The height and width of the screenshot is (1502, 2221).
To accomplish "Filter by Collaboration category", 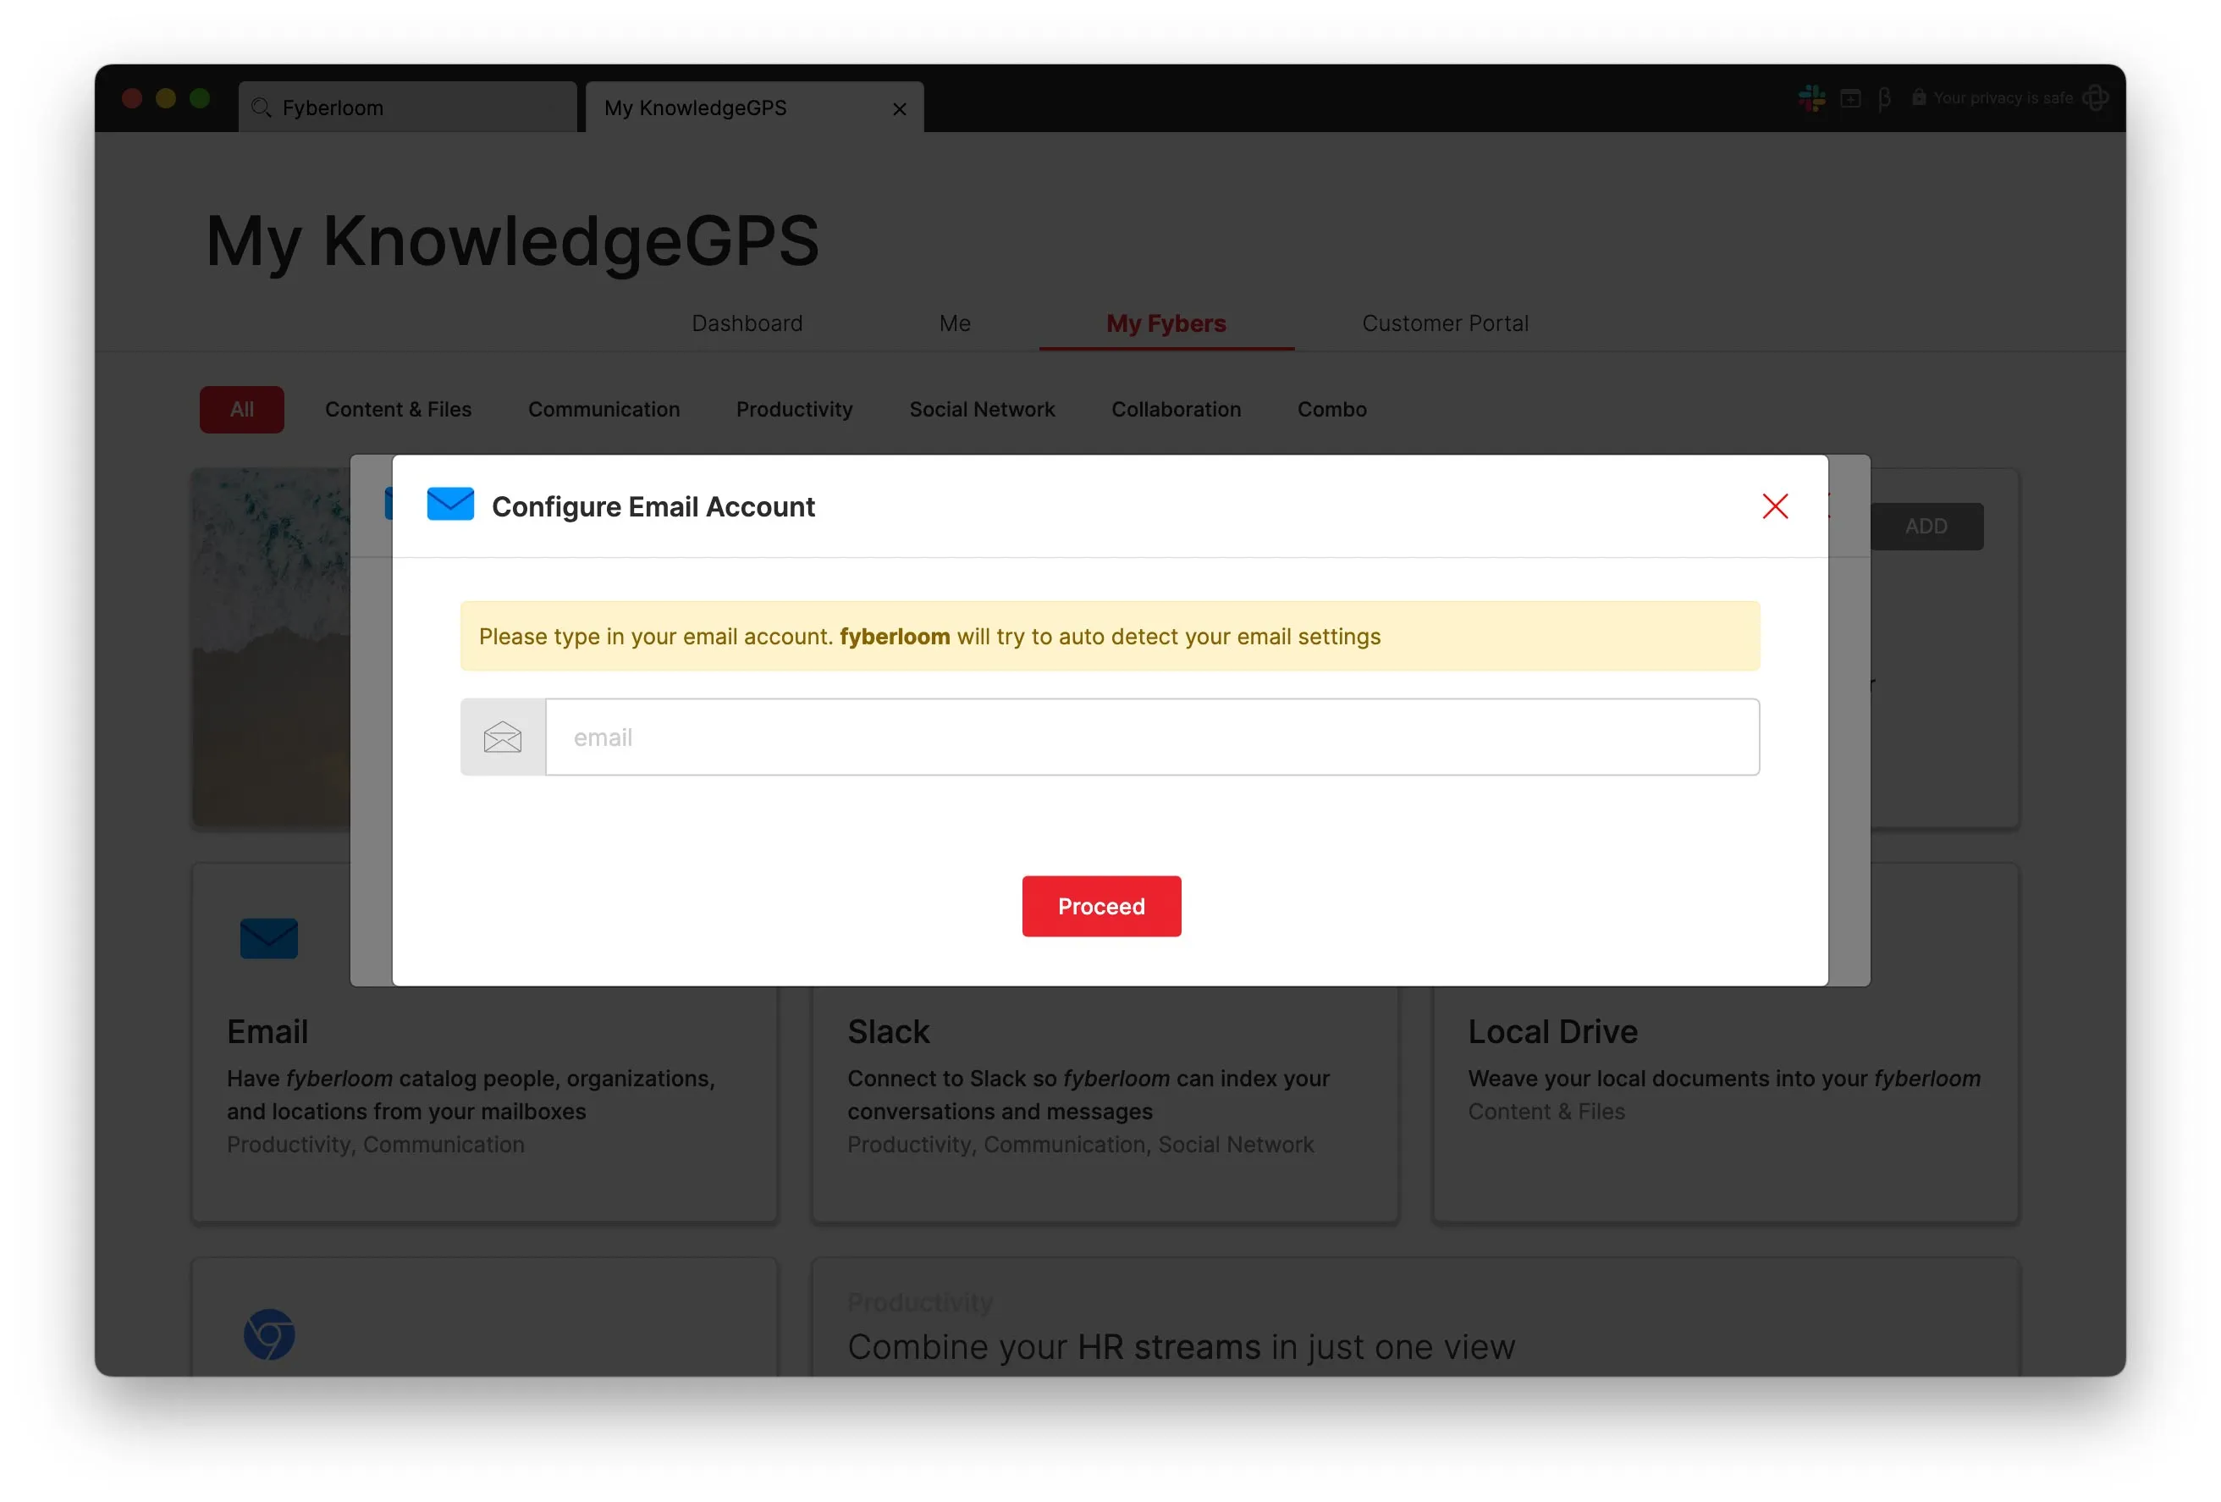I will click(x=1176, y=409).
